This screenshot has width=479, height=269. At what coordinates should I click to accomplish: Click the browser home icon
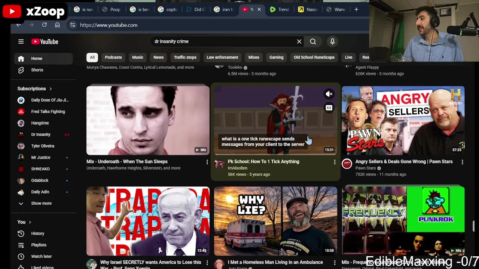(57, 25)
